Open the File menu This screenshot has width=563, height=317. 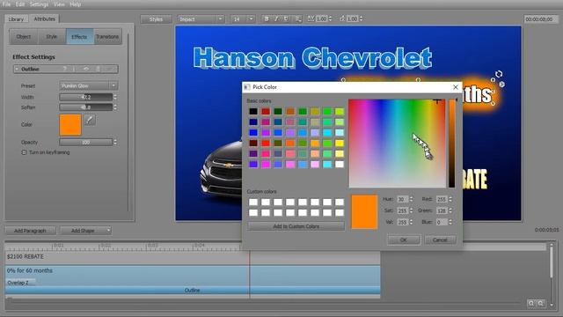pos(6,4)
